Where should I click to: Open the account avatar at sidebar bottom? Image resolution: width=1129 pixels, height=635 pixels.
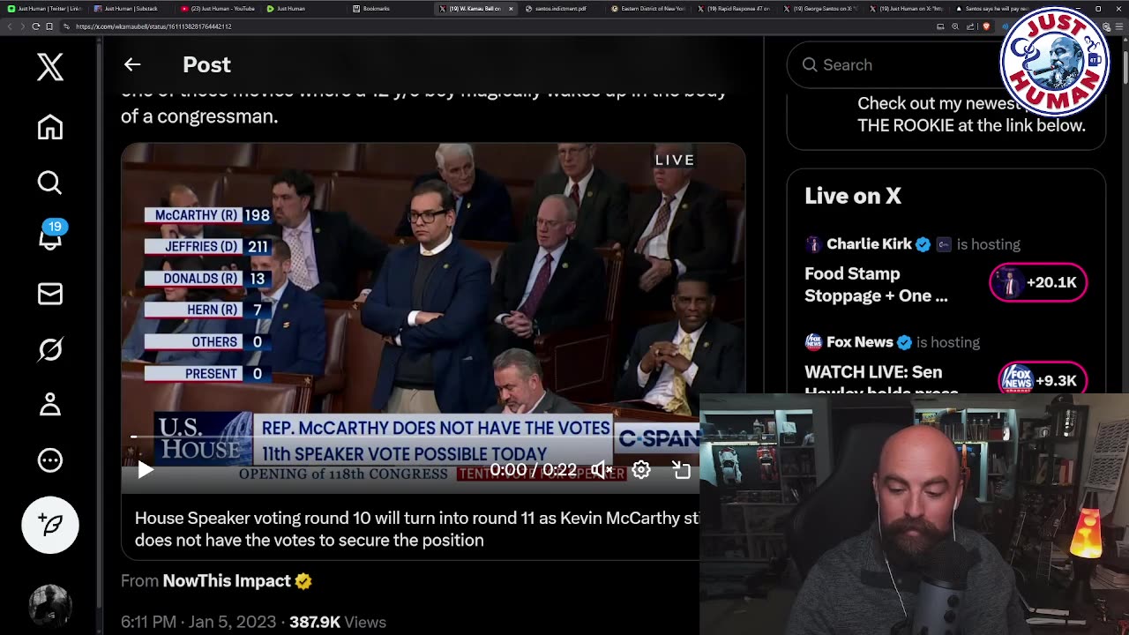pyautogui.click(x=50, y=604)
